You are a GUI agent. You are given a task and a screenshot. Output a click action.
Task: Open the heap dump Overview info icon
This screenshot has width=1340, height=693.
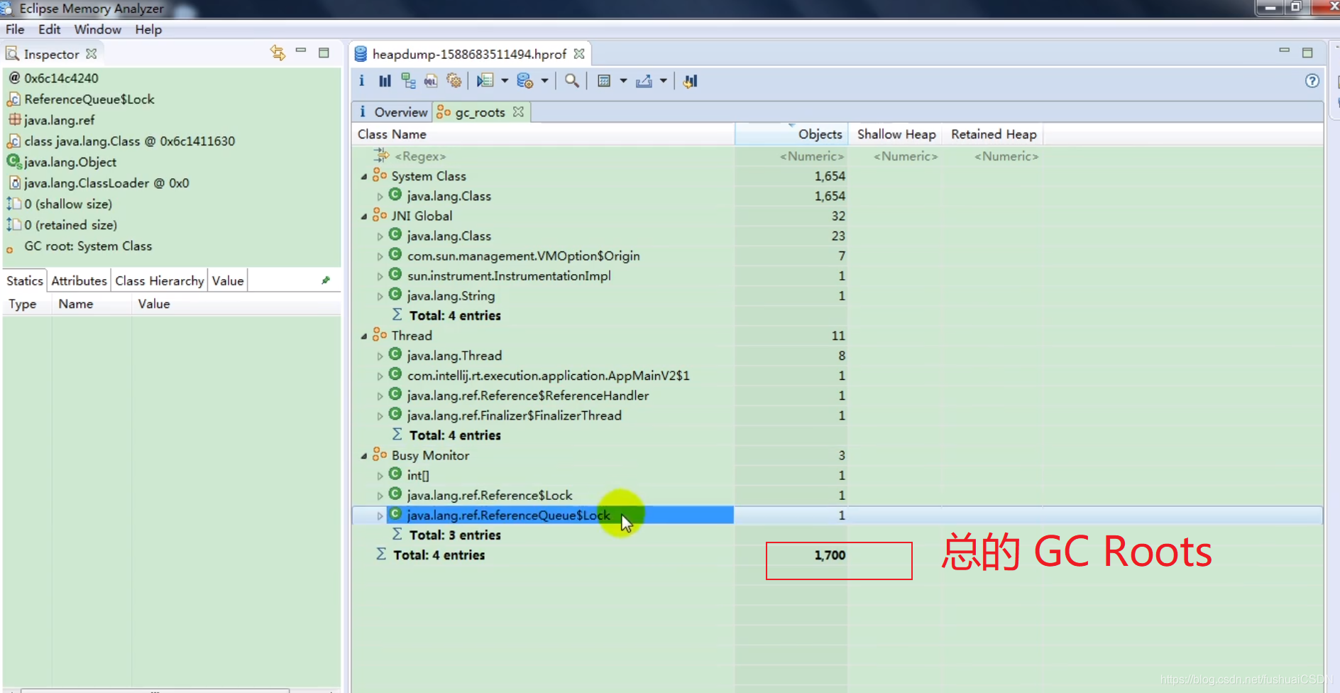click(362, 81)
